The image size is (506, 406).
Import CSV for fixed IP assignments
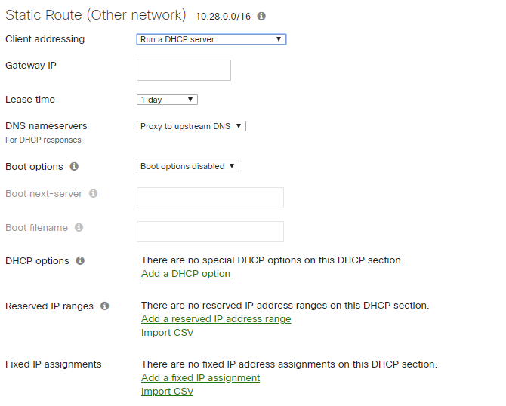(166, 392)
